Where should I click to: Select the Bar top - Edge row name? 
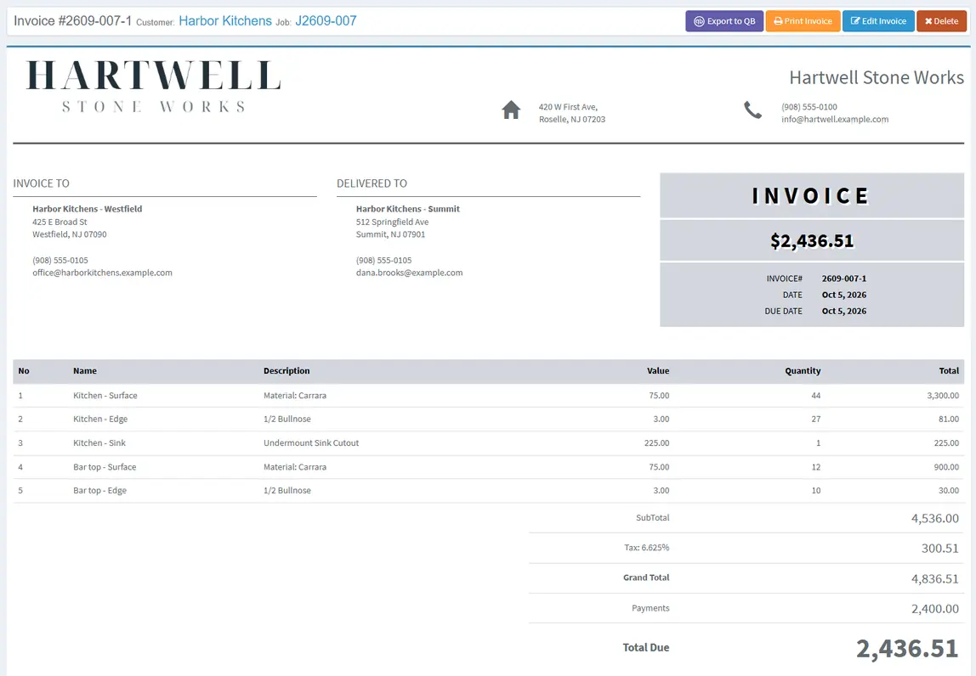99,491
